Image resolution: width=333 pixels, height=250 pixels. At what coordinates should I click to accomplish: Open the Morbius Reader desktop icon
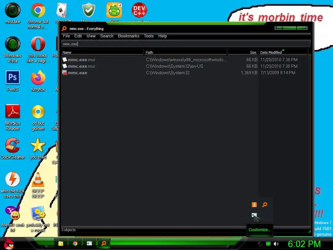click(x=13, y=111)
